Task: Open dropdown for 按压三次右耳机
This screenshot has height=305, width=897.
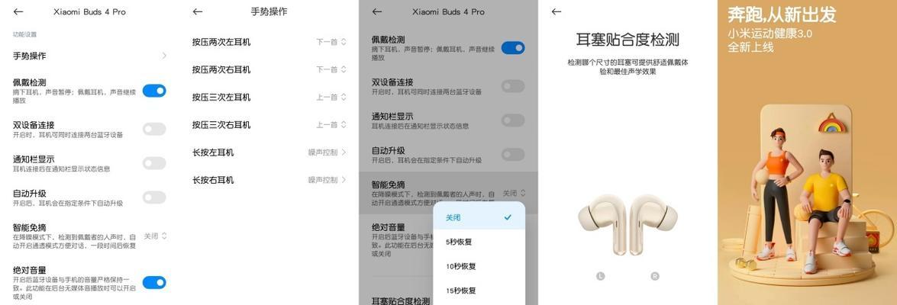Action: point(332,124)
